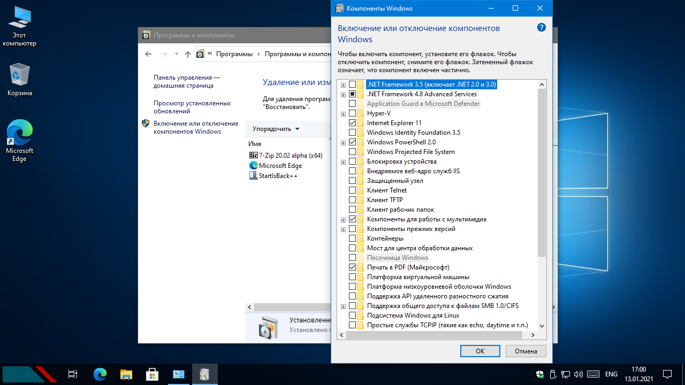Open the Этот компьютер desktop icon

click(x=19, y=27)
